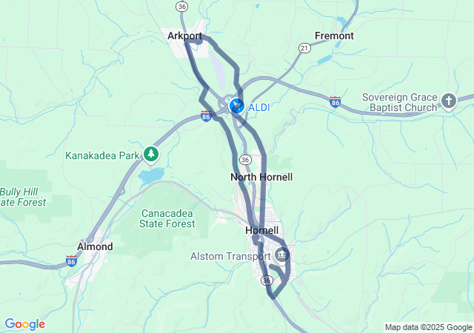Click the Fremont town label
This screenshot has width=474, height=333.
(334, 36)
